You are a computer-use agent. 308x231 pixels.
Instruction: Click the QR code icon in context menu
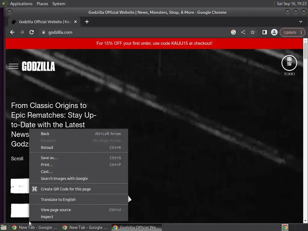pos(35,189)
